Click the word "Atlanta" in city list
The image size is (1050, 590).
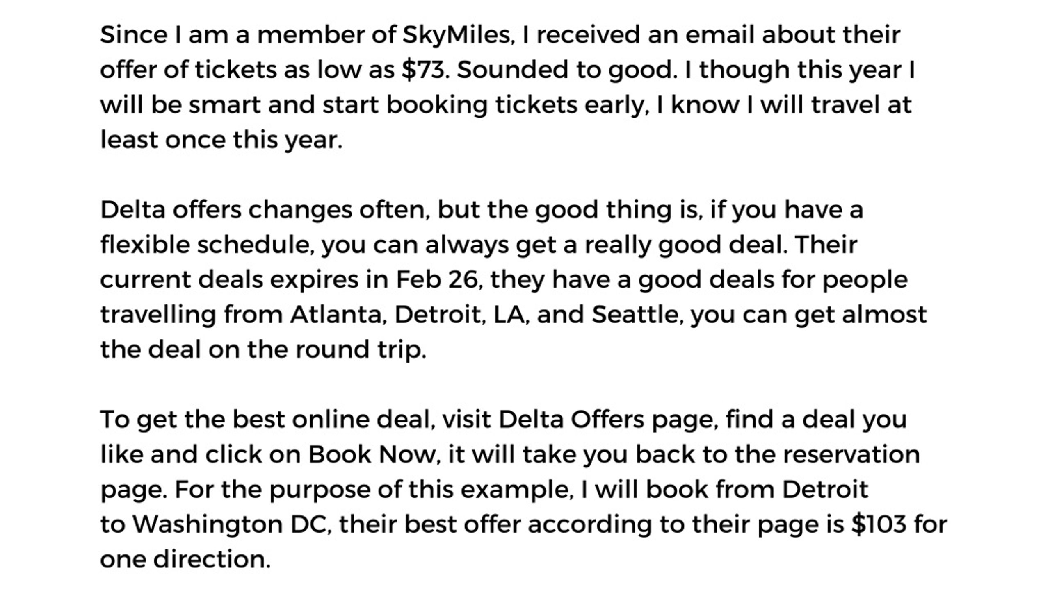coord(336,315)
